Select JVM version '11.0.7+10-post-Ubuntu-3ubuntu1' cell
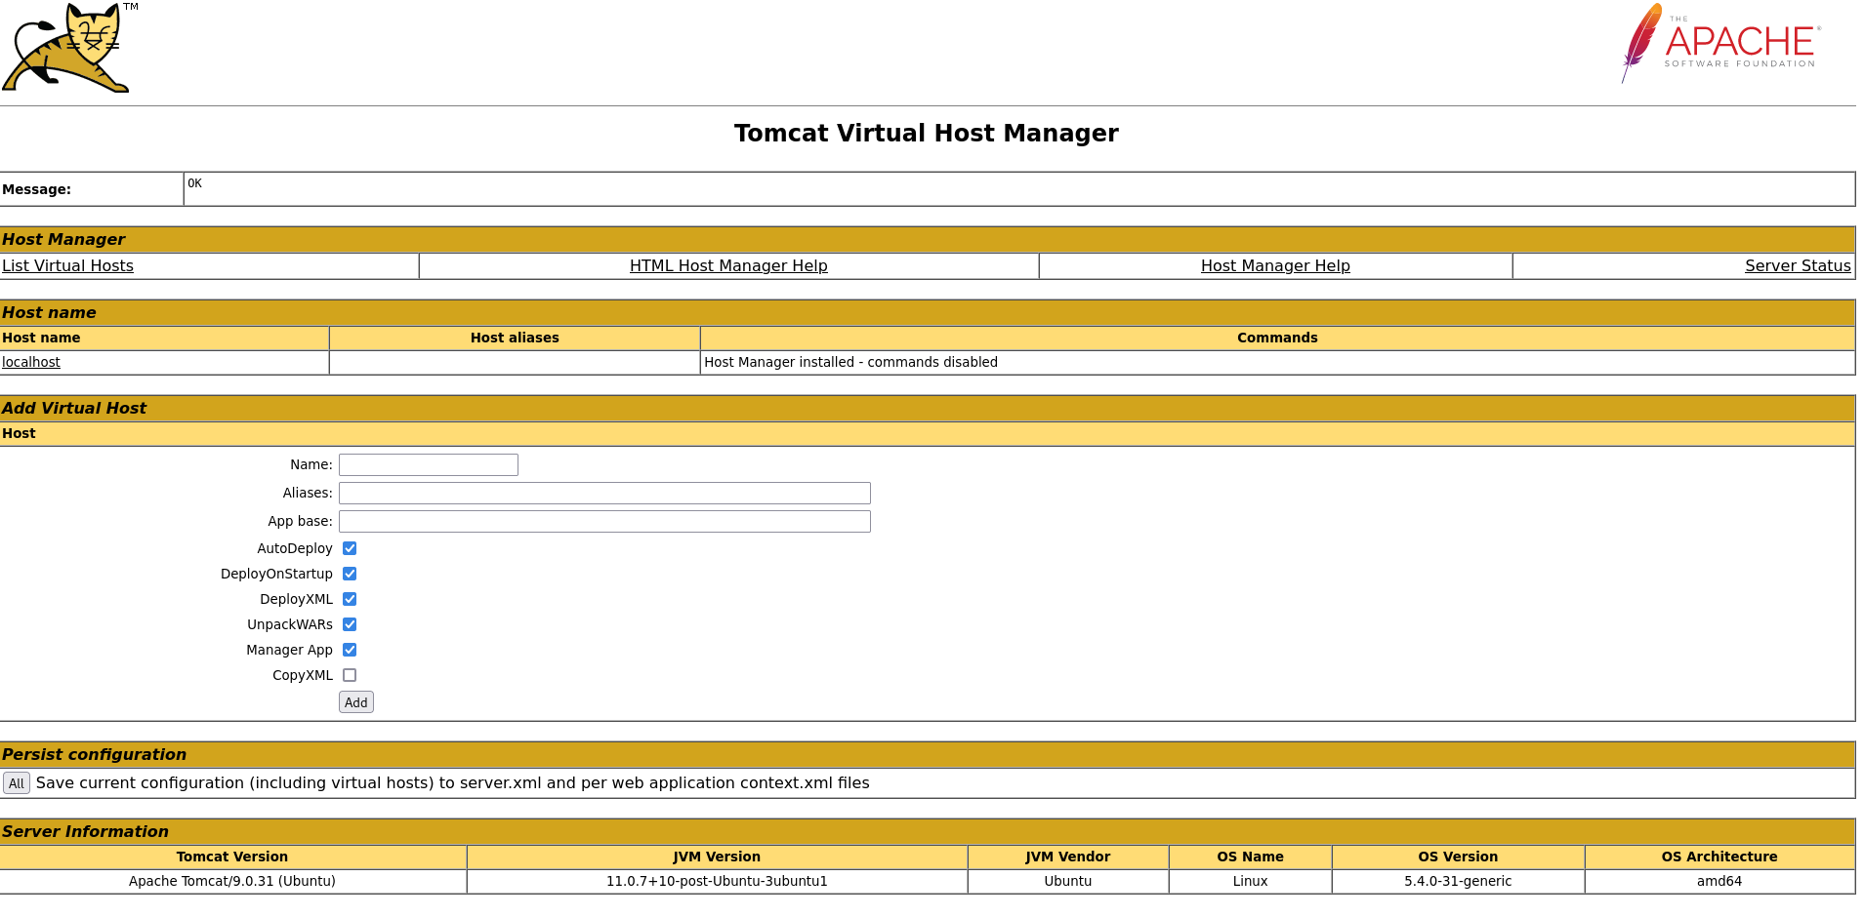 point(717,881)
